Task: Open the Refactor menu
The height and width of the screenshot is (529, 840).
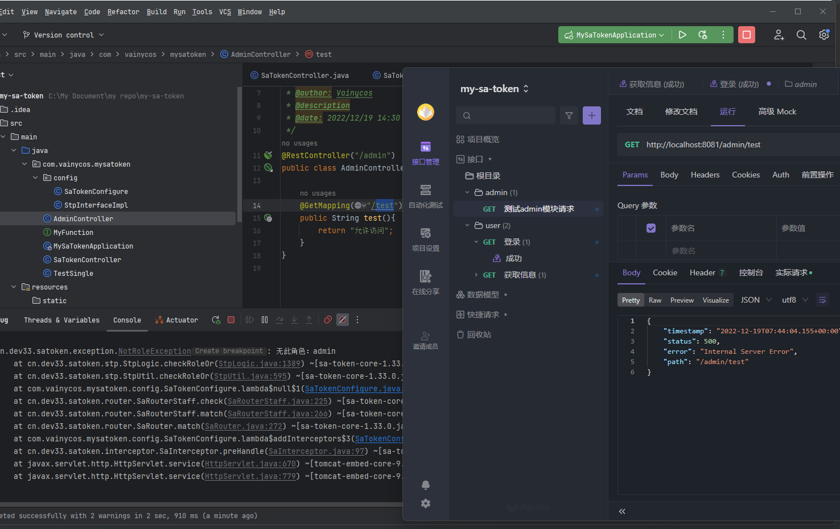Action: pos(123,11)
